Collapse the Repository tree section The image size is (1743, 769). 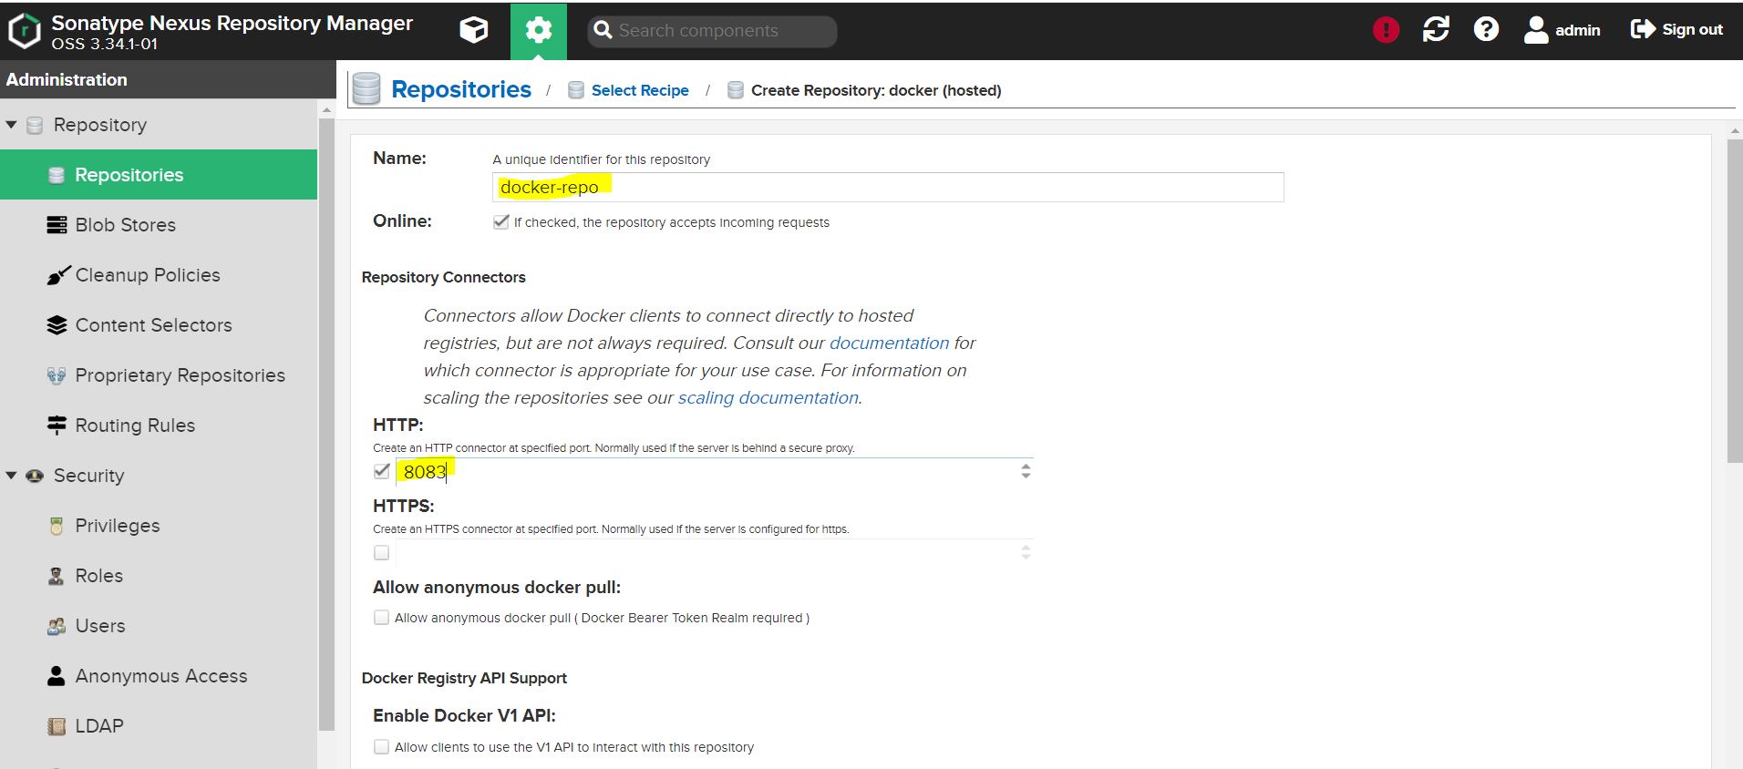11,125
